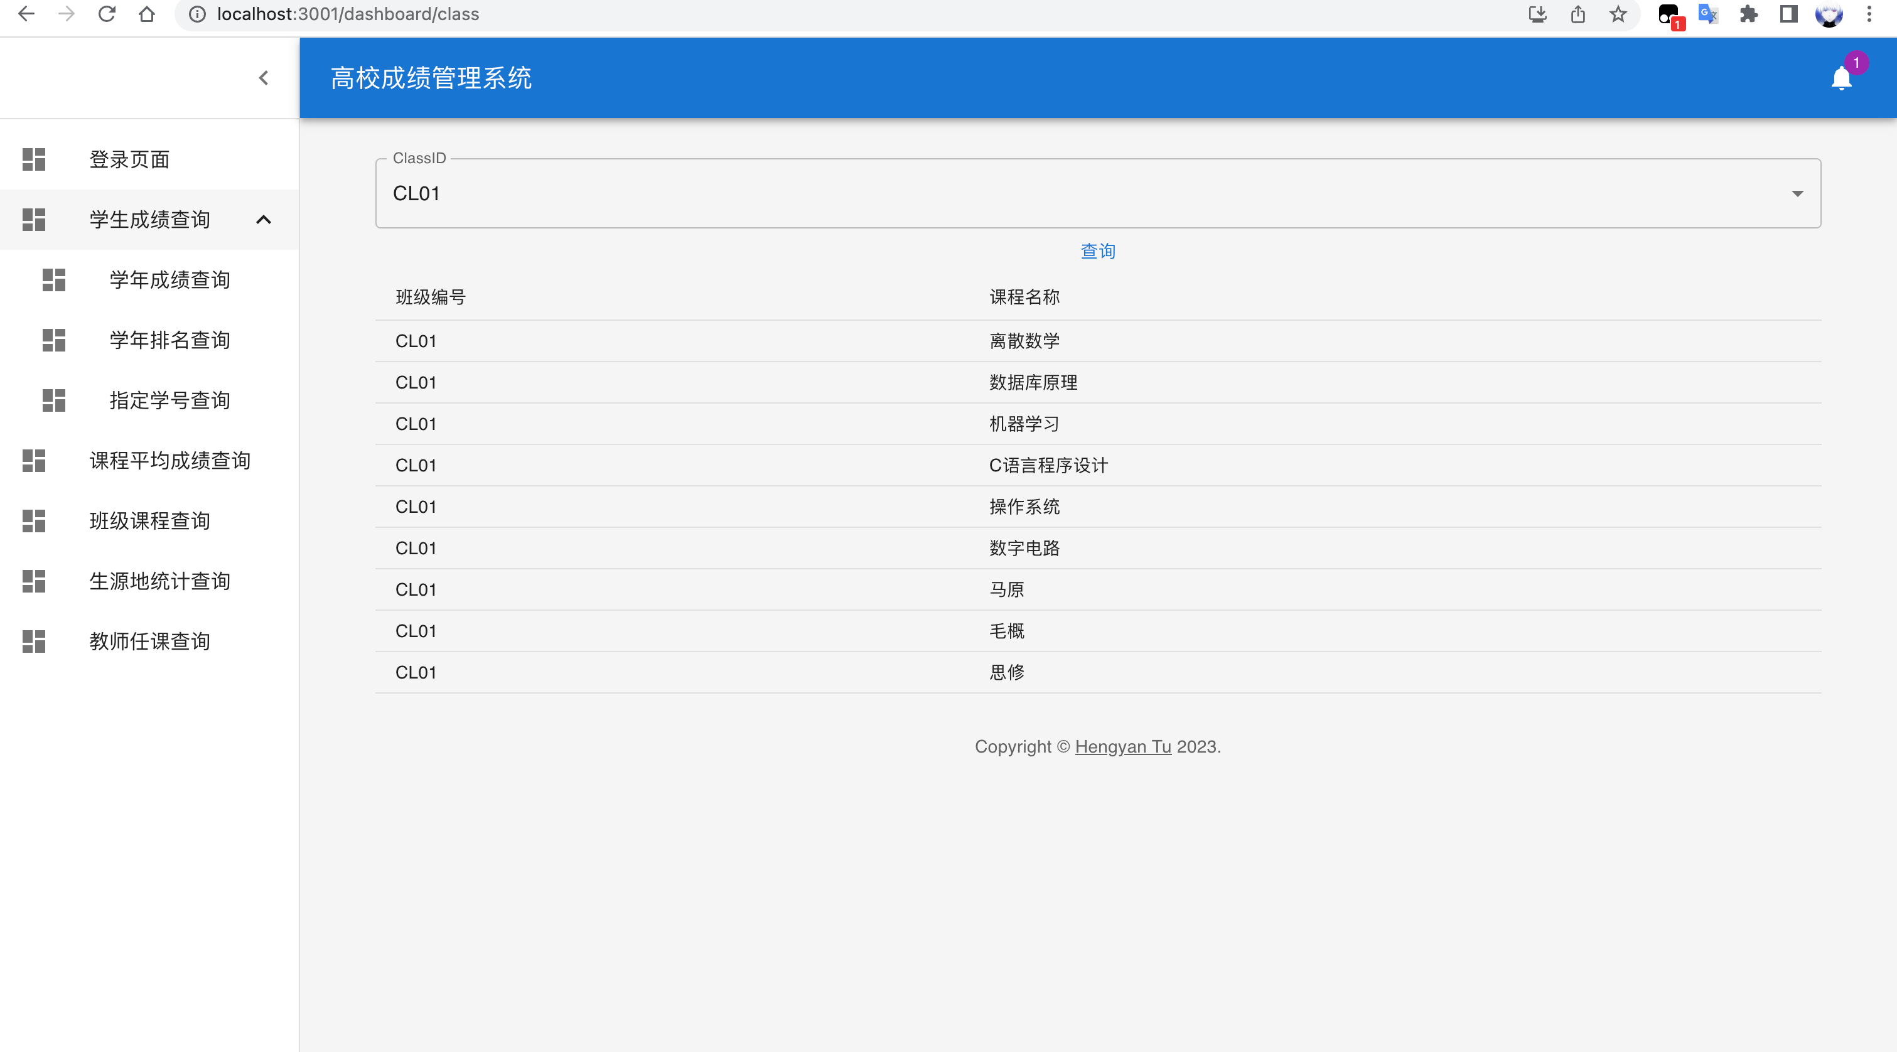
Task: Go to 学年成绩查询 in sidebar
Action: point(169,280)
